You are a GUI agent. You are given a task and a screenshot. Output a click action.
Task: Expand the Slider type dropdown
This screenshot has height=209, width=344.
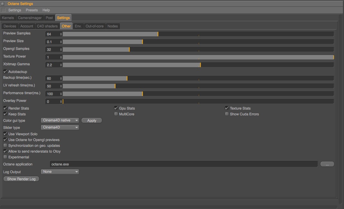click(60, 127)
